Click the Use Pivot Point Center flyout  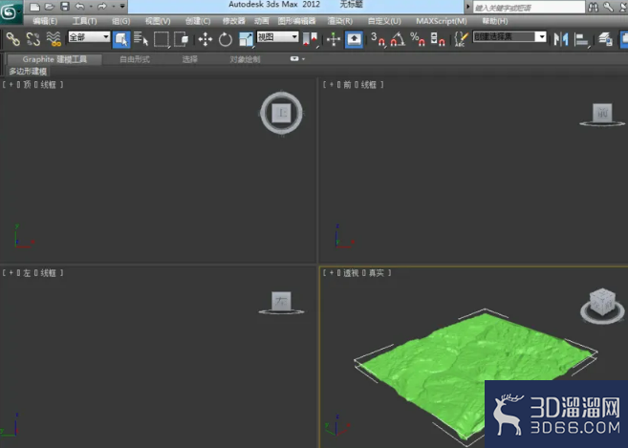[x=310, y=39]
